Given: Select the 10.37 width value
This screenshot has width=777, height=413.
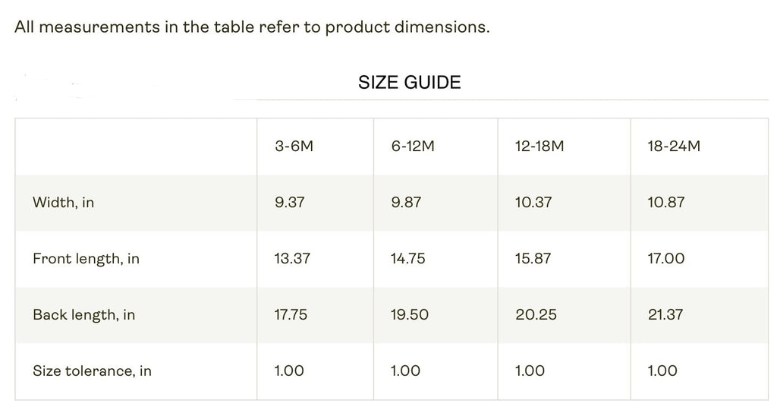Looking at the screenshot, I should (x=533, y=203).
